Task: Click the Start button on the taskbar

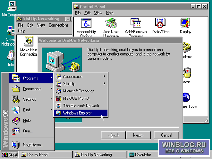Action: 10,155
